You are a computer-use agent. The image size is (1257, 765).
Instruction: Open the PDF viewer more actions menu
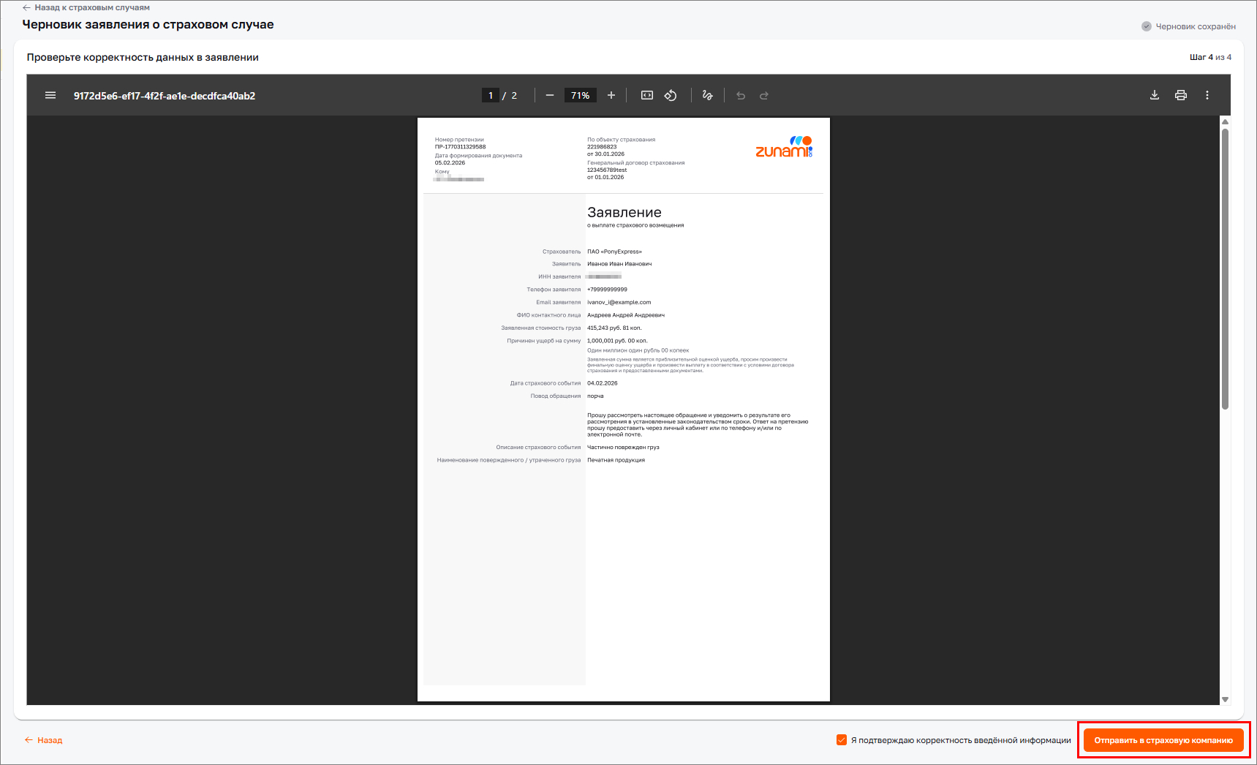[1207, 95]
